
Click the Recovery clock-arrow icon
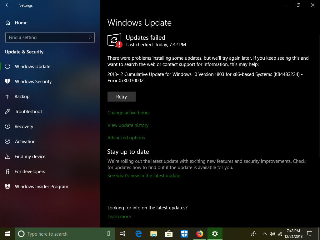point(7,126)
